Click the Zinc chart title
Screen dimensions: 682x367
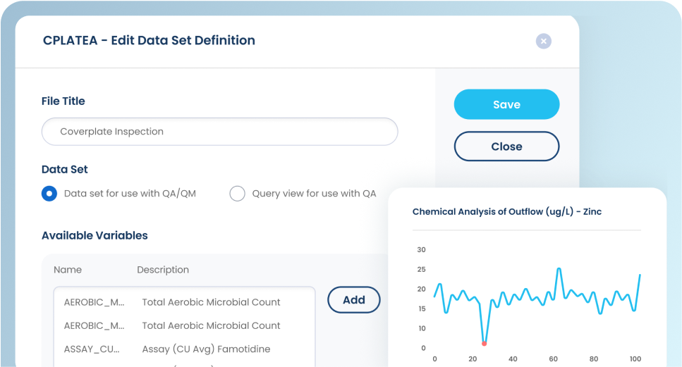(x=506, y=211)
